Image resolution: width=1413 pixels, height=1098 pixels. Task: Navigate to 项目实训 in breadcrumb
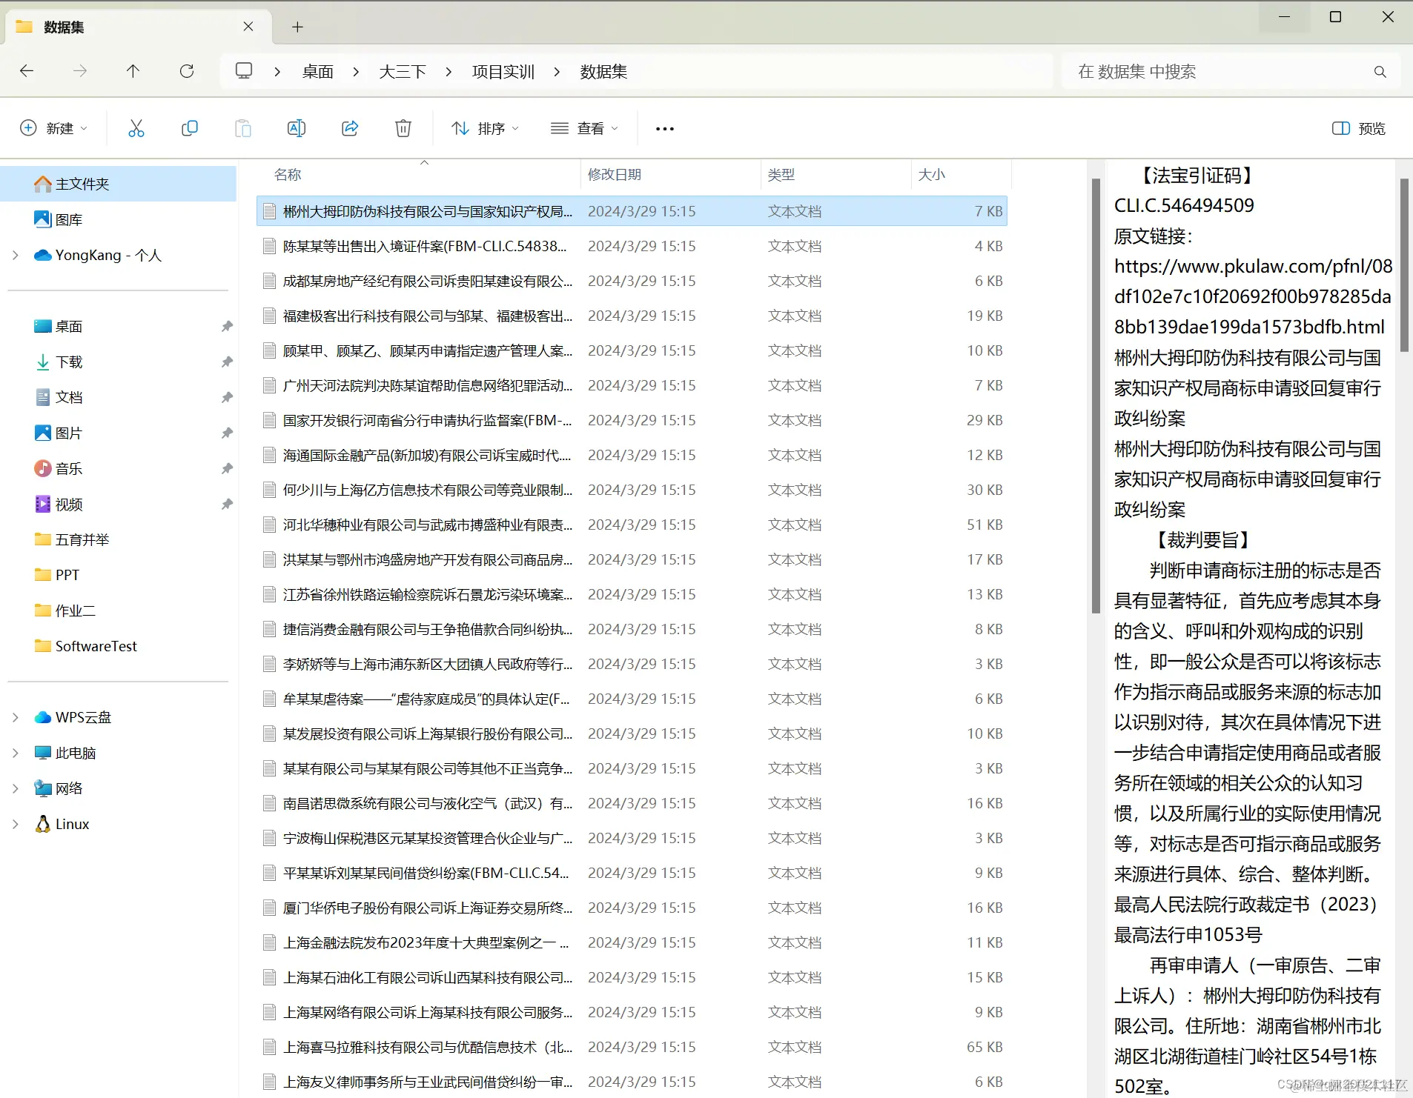503,72
